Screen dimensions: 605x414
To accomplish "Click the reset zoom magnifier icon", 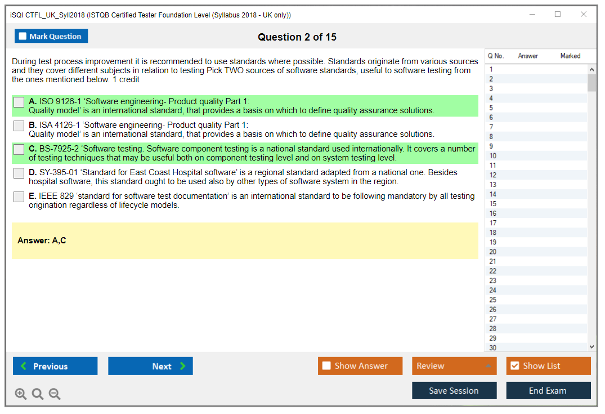I will coord(38,394).
